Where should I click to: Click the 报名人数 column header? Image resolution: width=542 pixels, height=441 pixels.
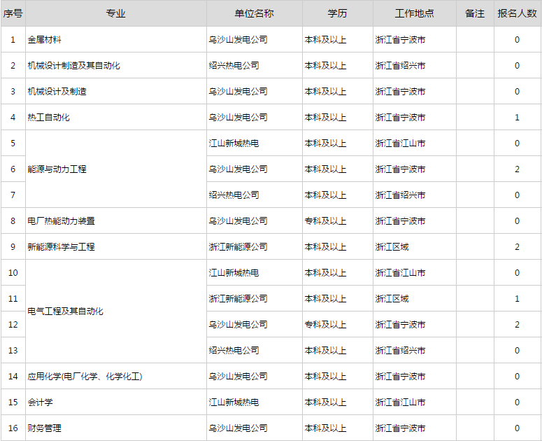517,13
